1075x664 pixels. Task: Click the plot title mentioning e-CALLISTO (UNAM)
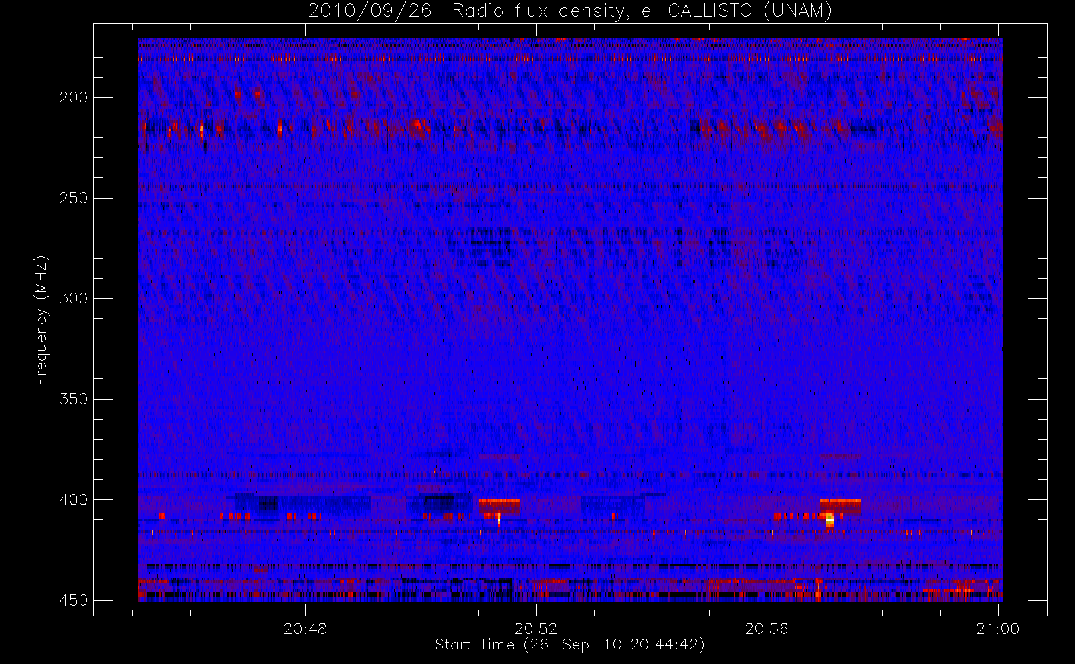click(x=570, y=11)
